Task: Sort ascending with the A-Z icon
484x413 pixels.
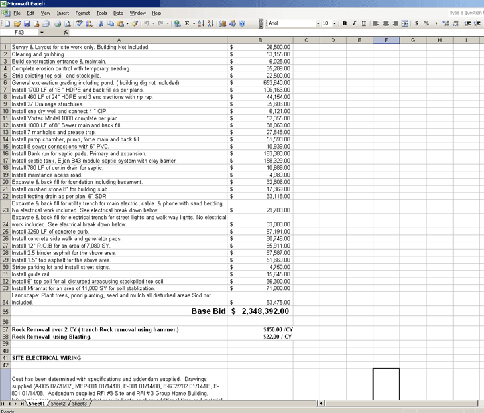Action: 202,23
